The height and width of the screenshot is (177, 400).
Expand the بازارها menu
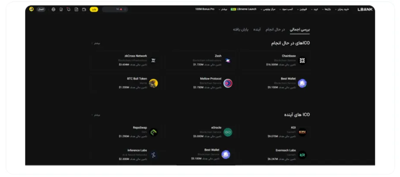pyautogui.click(x=326, y=9)
